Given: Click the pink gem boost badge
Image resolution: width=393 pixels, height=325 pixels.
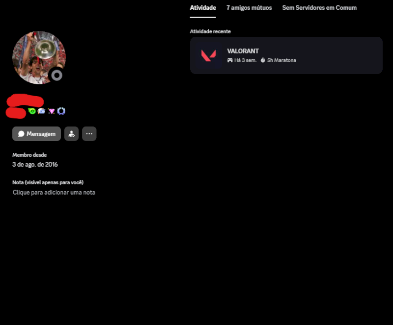Looking at the screenshot, I should 52,111.
